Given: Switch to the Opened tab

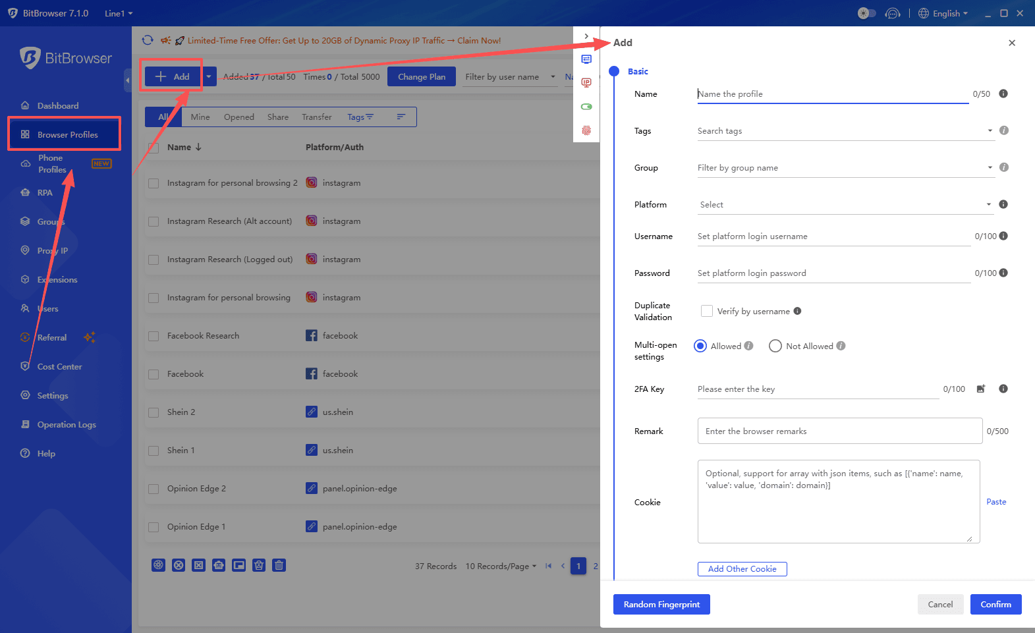Looking at the screenshot, I should [238, 117].
